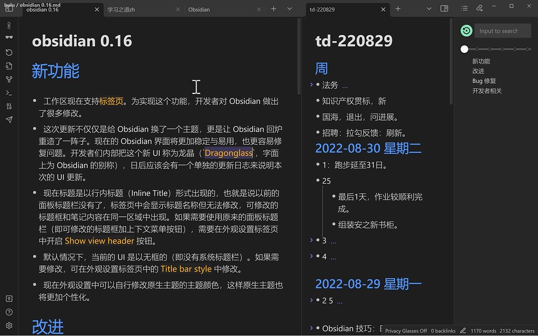
Task: Select the paper plane publish icon
Action: (9, 120)
